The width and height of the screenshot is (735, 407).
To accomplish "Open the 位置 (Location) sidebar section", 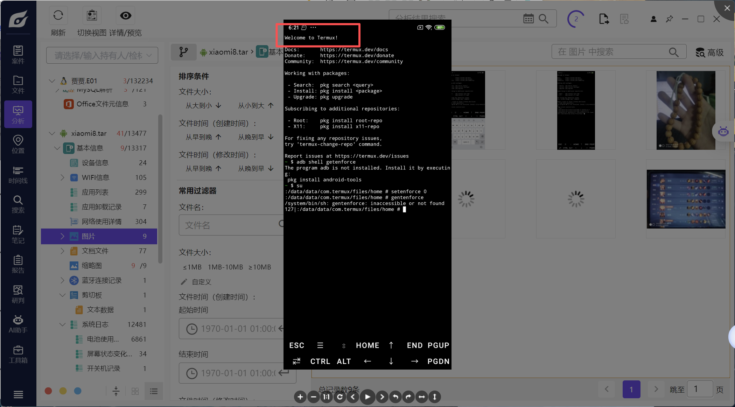I will (x=18, y=145).
